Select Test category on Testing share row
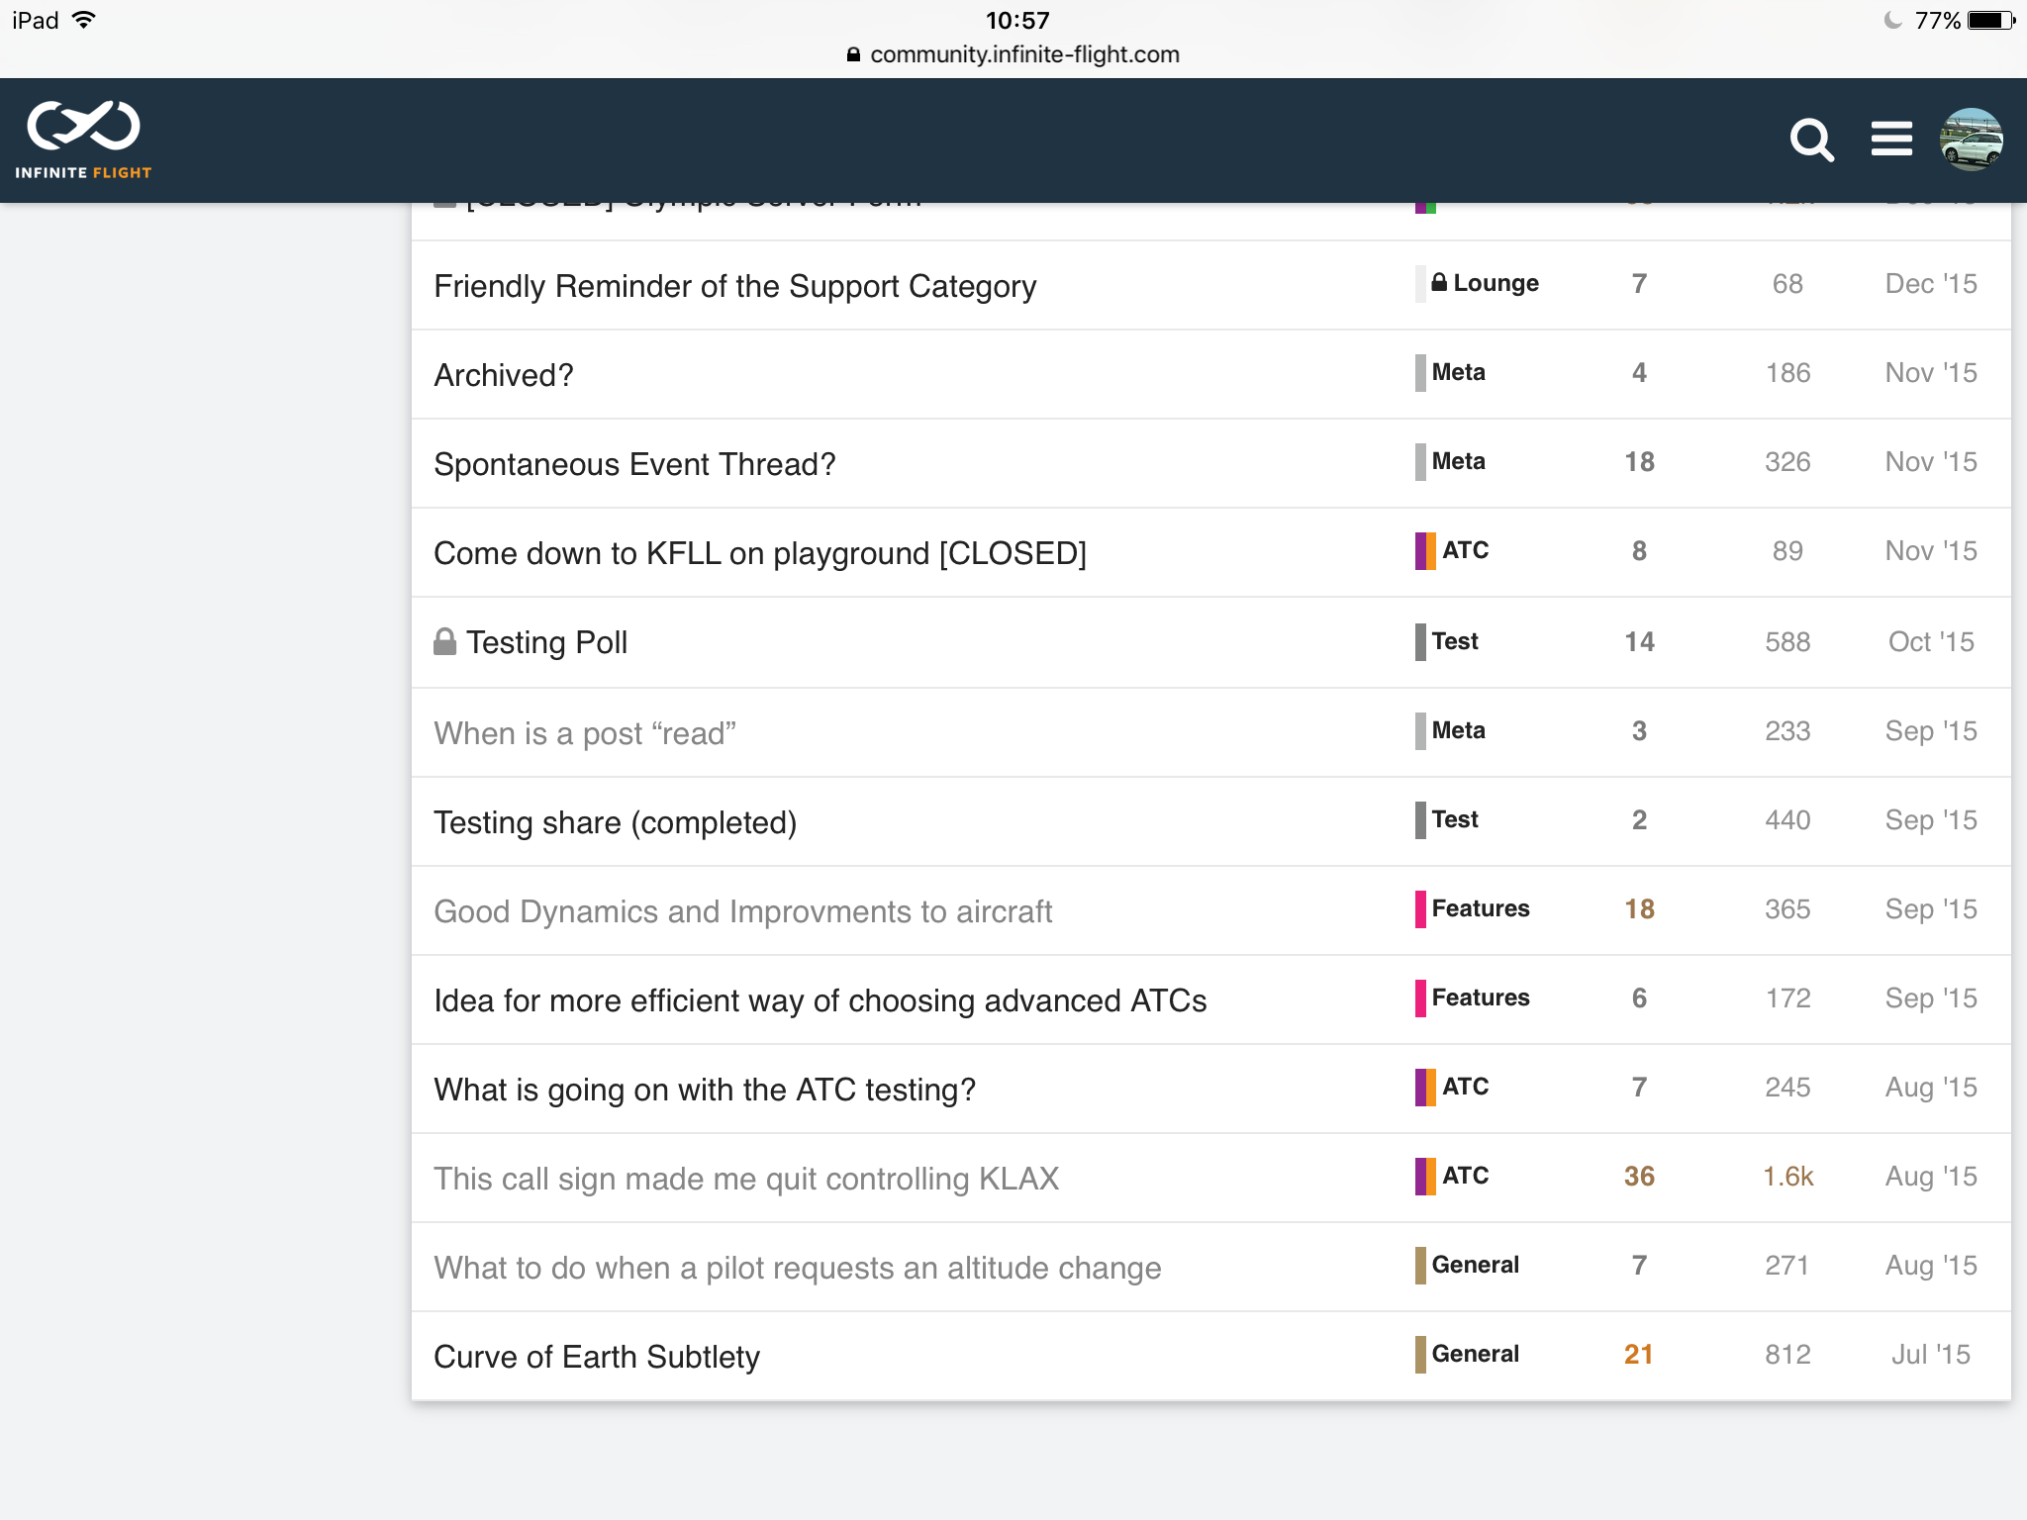Image resolution: width=2027 pixels, height=1520 pixels. (1454, 819)
